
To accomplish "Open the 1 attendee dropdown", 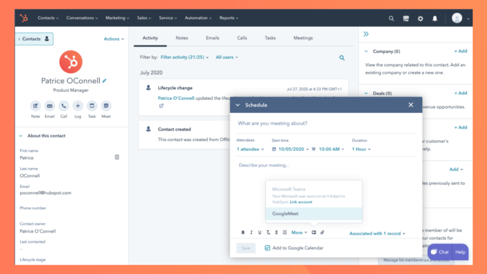I will point(250,149).
